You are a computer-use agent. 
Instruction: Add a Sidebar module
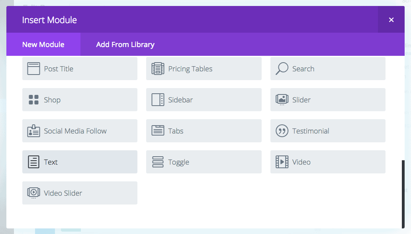[x=204, y=100]
